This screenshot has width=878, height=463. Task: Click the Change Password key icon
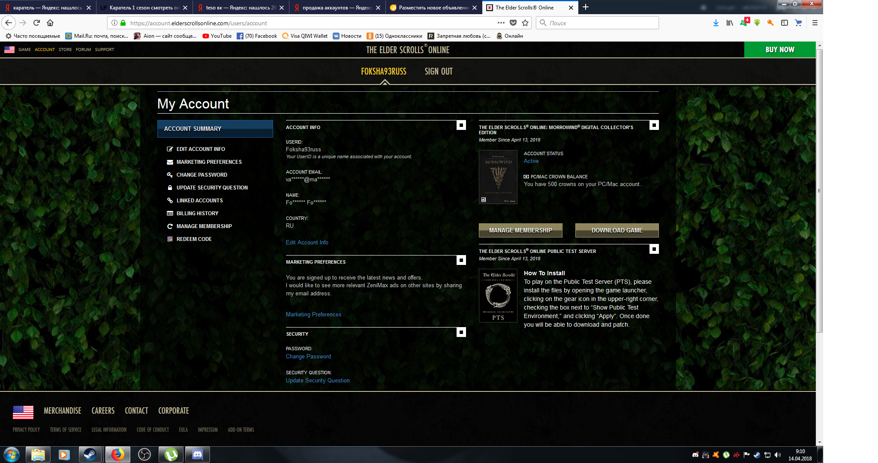[x=170, y=175]
